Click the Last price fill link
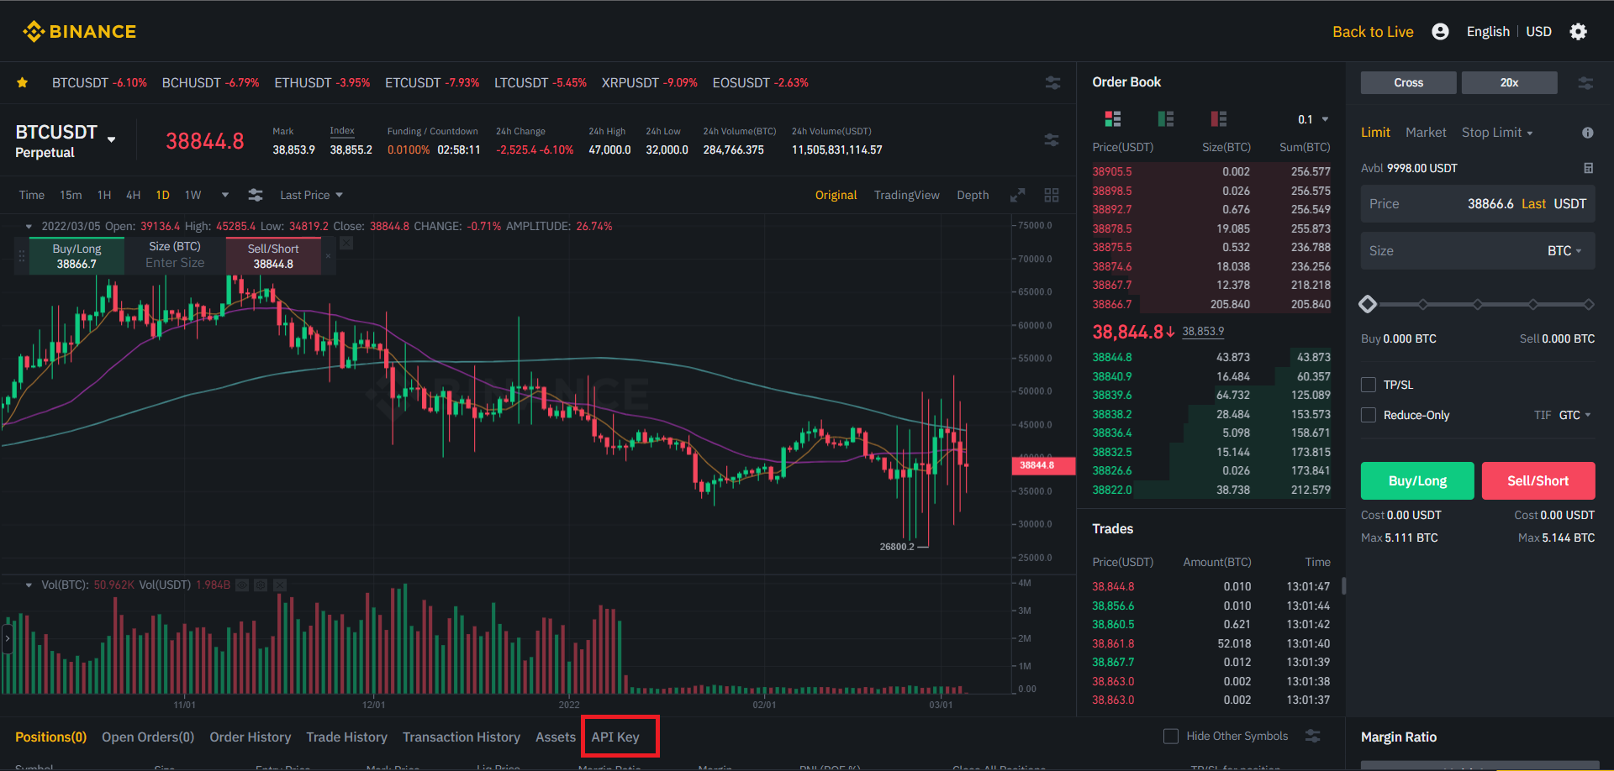1614x771 pixels. pos(1533,204)
